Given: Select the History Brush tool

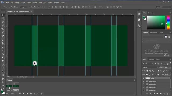Looking at the screenshot, I should (3, 47).
